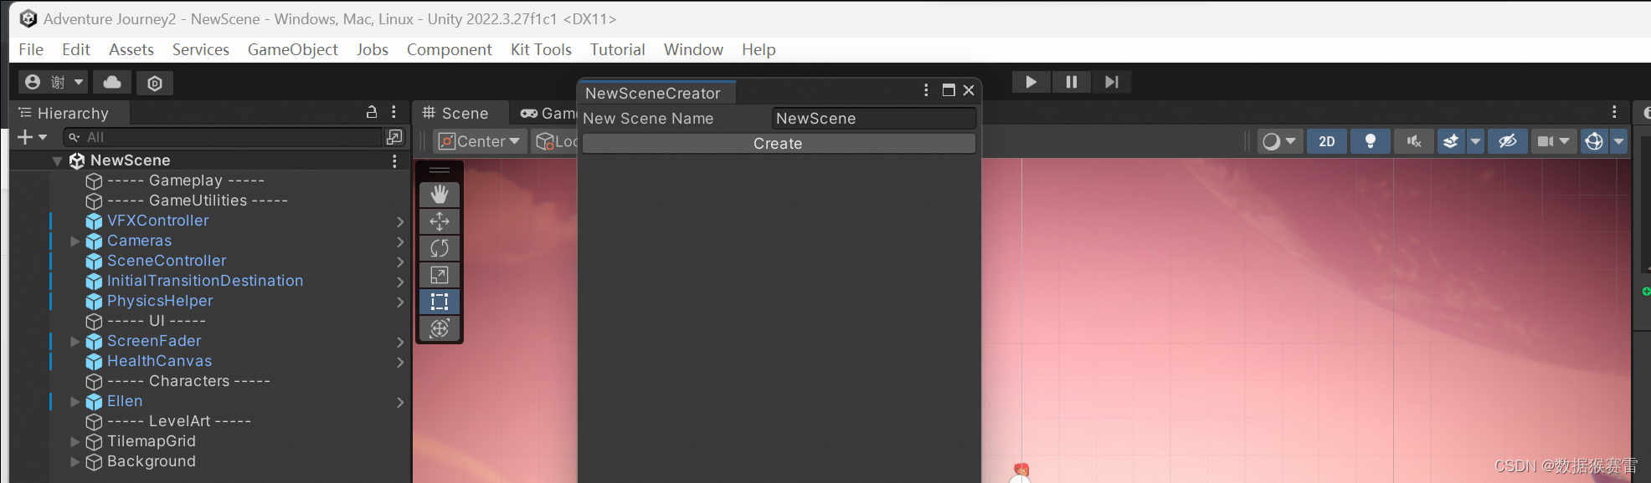This screenshot has width=1651, height=483.
Task: Toggle 2D view mode
Action: 1327,141
